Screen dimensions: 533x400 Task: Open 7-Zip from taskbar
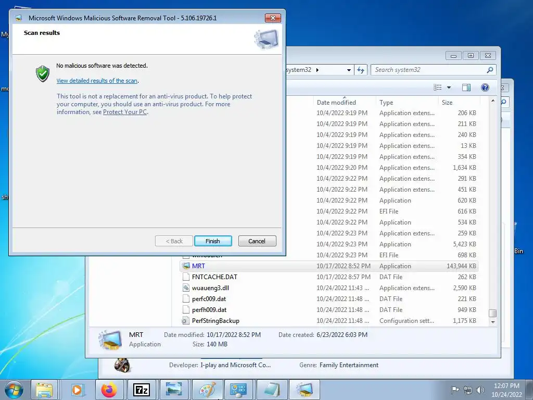pyautogui.click(x=142, y=390)
